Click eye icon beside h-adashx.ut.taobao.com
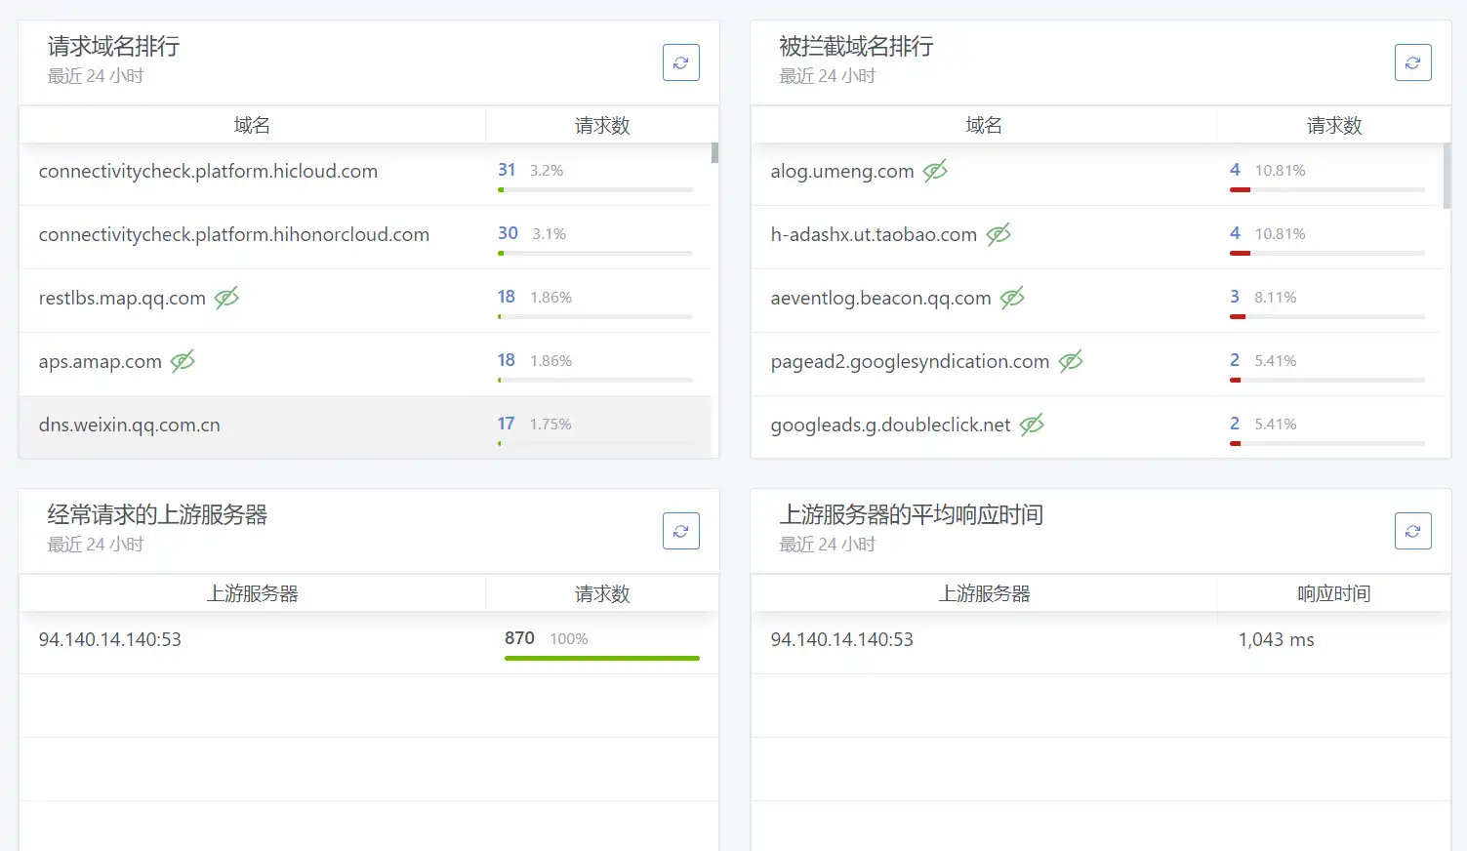This screenshot has width=1467, height=851. point(998,234)
